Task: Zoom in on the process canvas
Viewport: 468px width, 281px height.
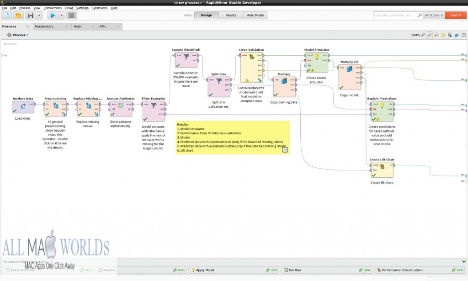Action: point(423,35)
